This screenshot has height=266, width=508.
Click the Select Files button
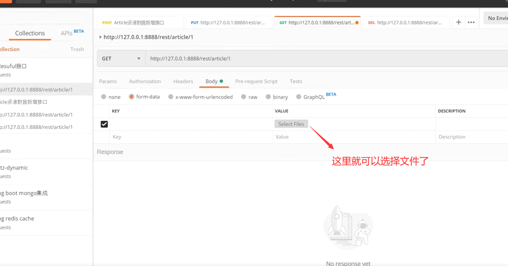291,124
